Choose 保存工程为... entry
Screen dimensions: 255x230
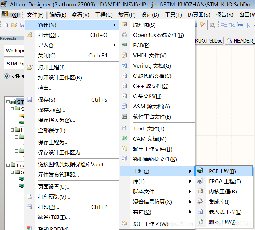point(72,142)
